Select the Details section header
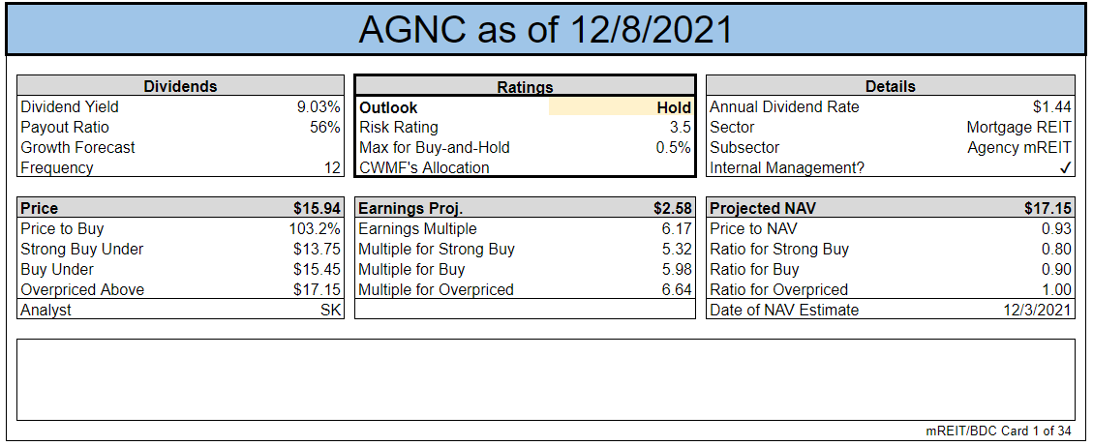Screen dimensions: 1093x446 click(x=890, y=86)
